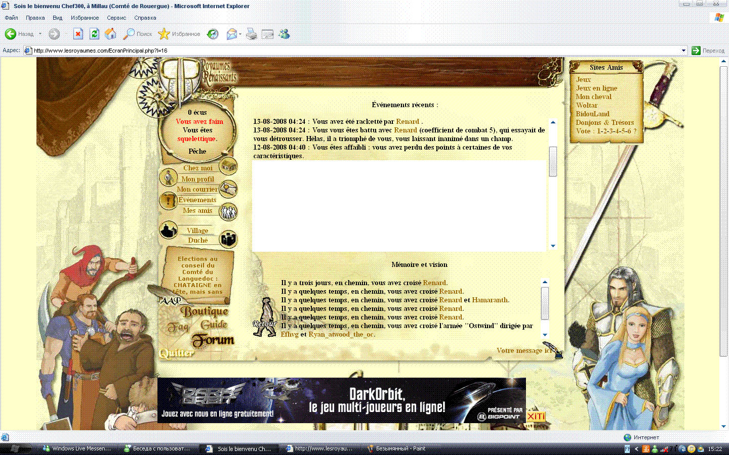The height and width of the screenshot is (455, 729).
Task: Open the Сервис menu
Action: 116,18
